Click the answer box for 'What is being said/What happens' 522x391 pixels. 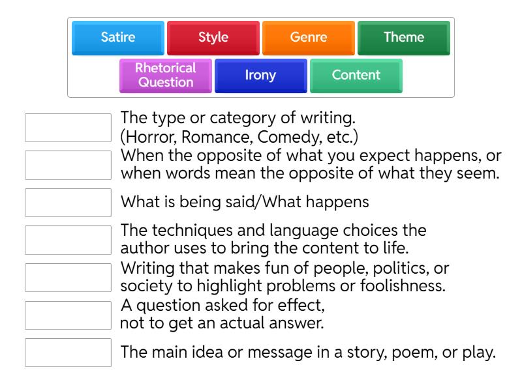pyautogui.click(x=68, y=202)
